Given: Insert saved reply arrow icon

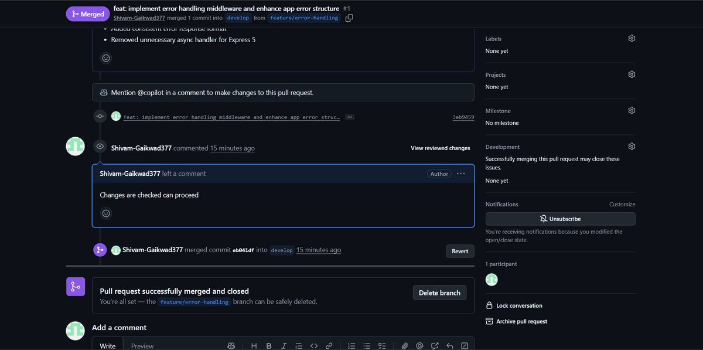Looking at the screenshot, I should coord(450,346).
